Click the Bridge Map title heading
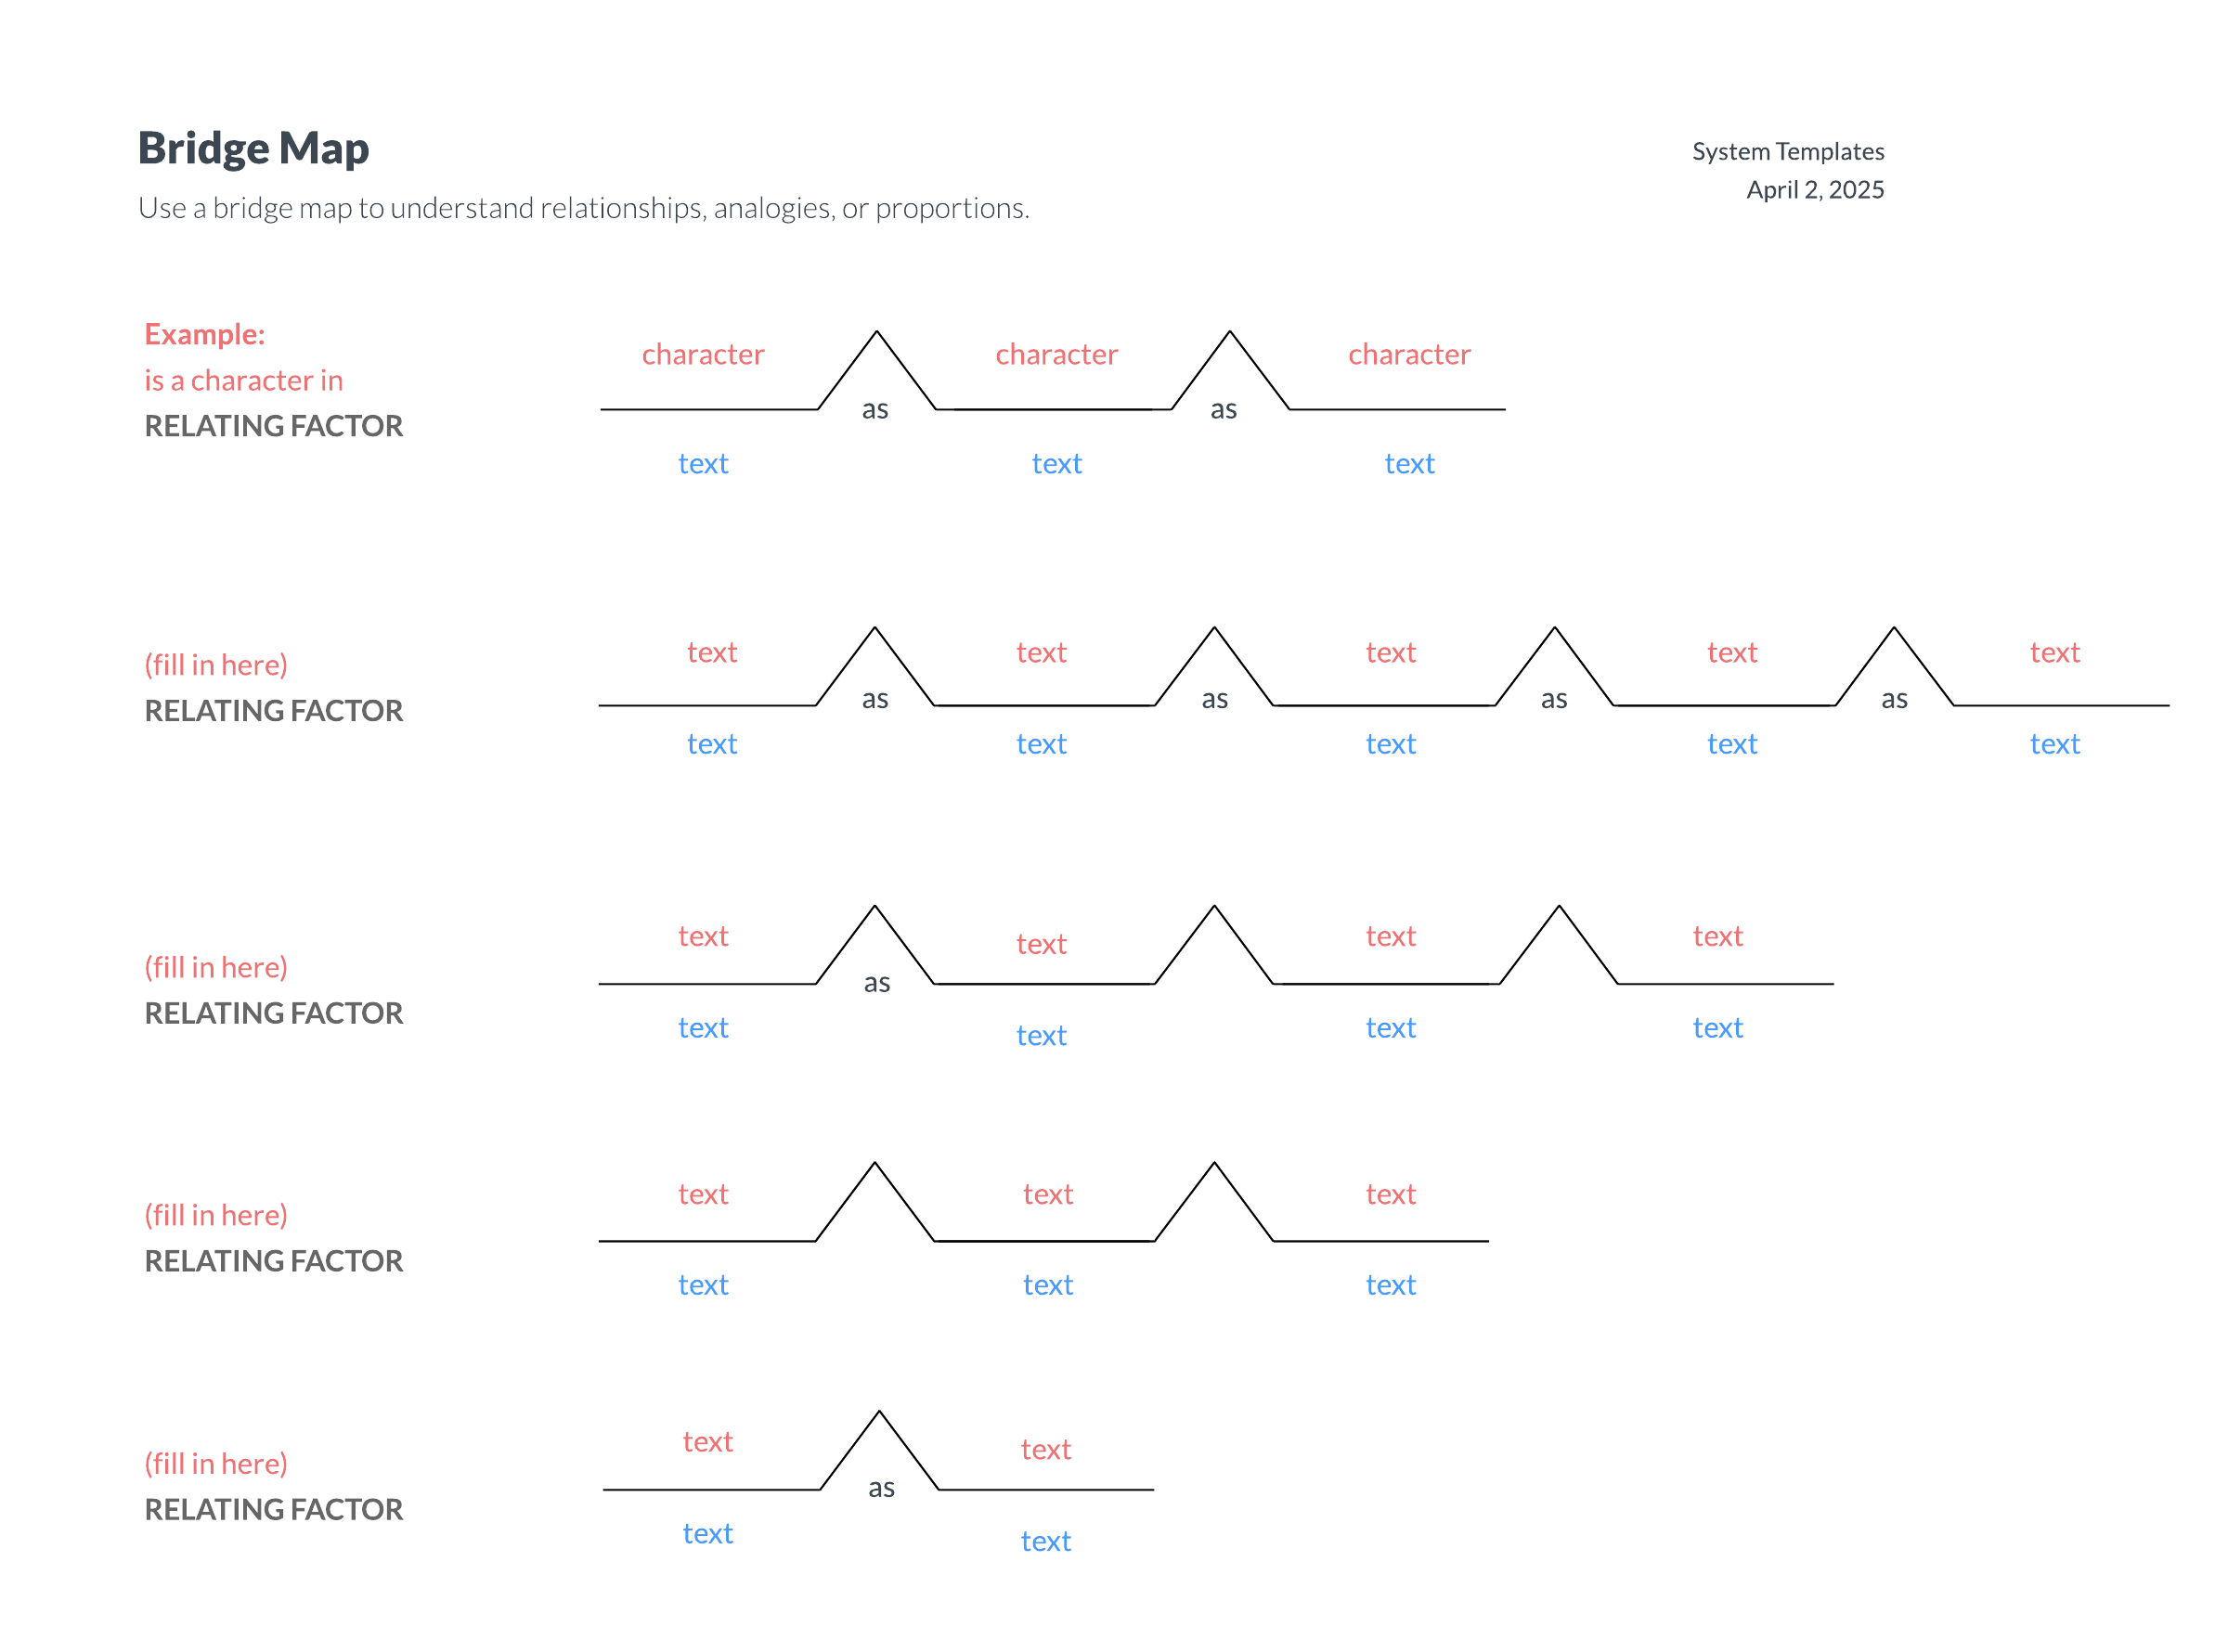Image resolution: width=2228 pixels, height=1652 pixels. [x=253, y=148]
